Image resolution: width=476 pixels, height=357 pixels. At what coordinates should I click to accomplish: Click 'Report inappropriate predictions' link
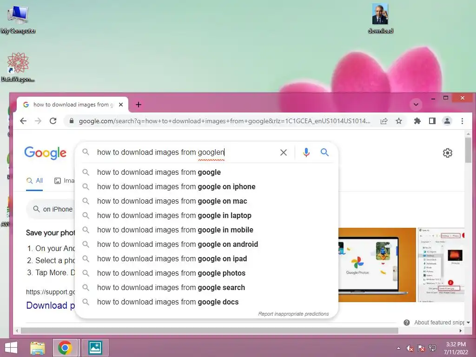(293, 314)
